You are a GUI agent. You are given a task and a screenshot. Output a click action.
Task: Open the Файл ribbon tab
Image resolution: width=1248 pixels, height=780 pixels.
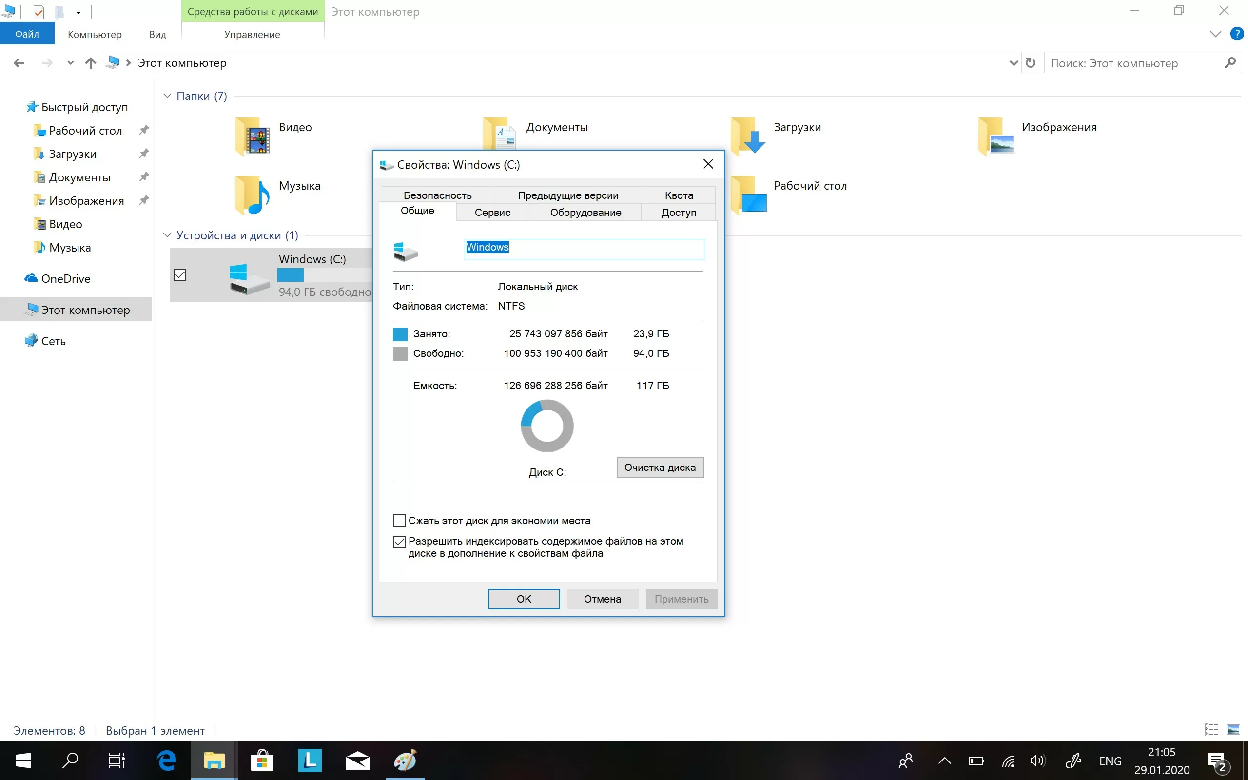click(x=27, y=34)
